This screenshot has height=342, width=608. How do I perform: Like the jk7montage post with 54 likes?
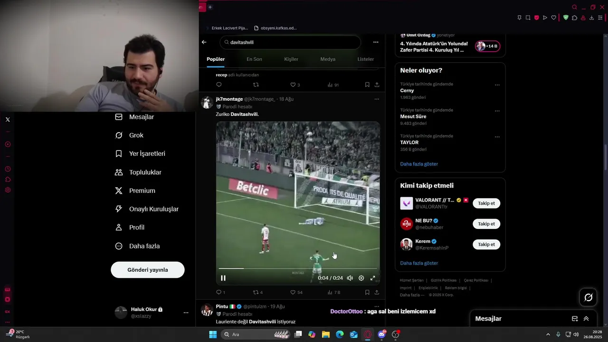293,292
